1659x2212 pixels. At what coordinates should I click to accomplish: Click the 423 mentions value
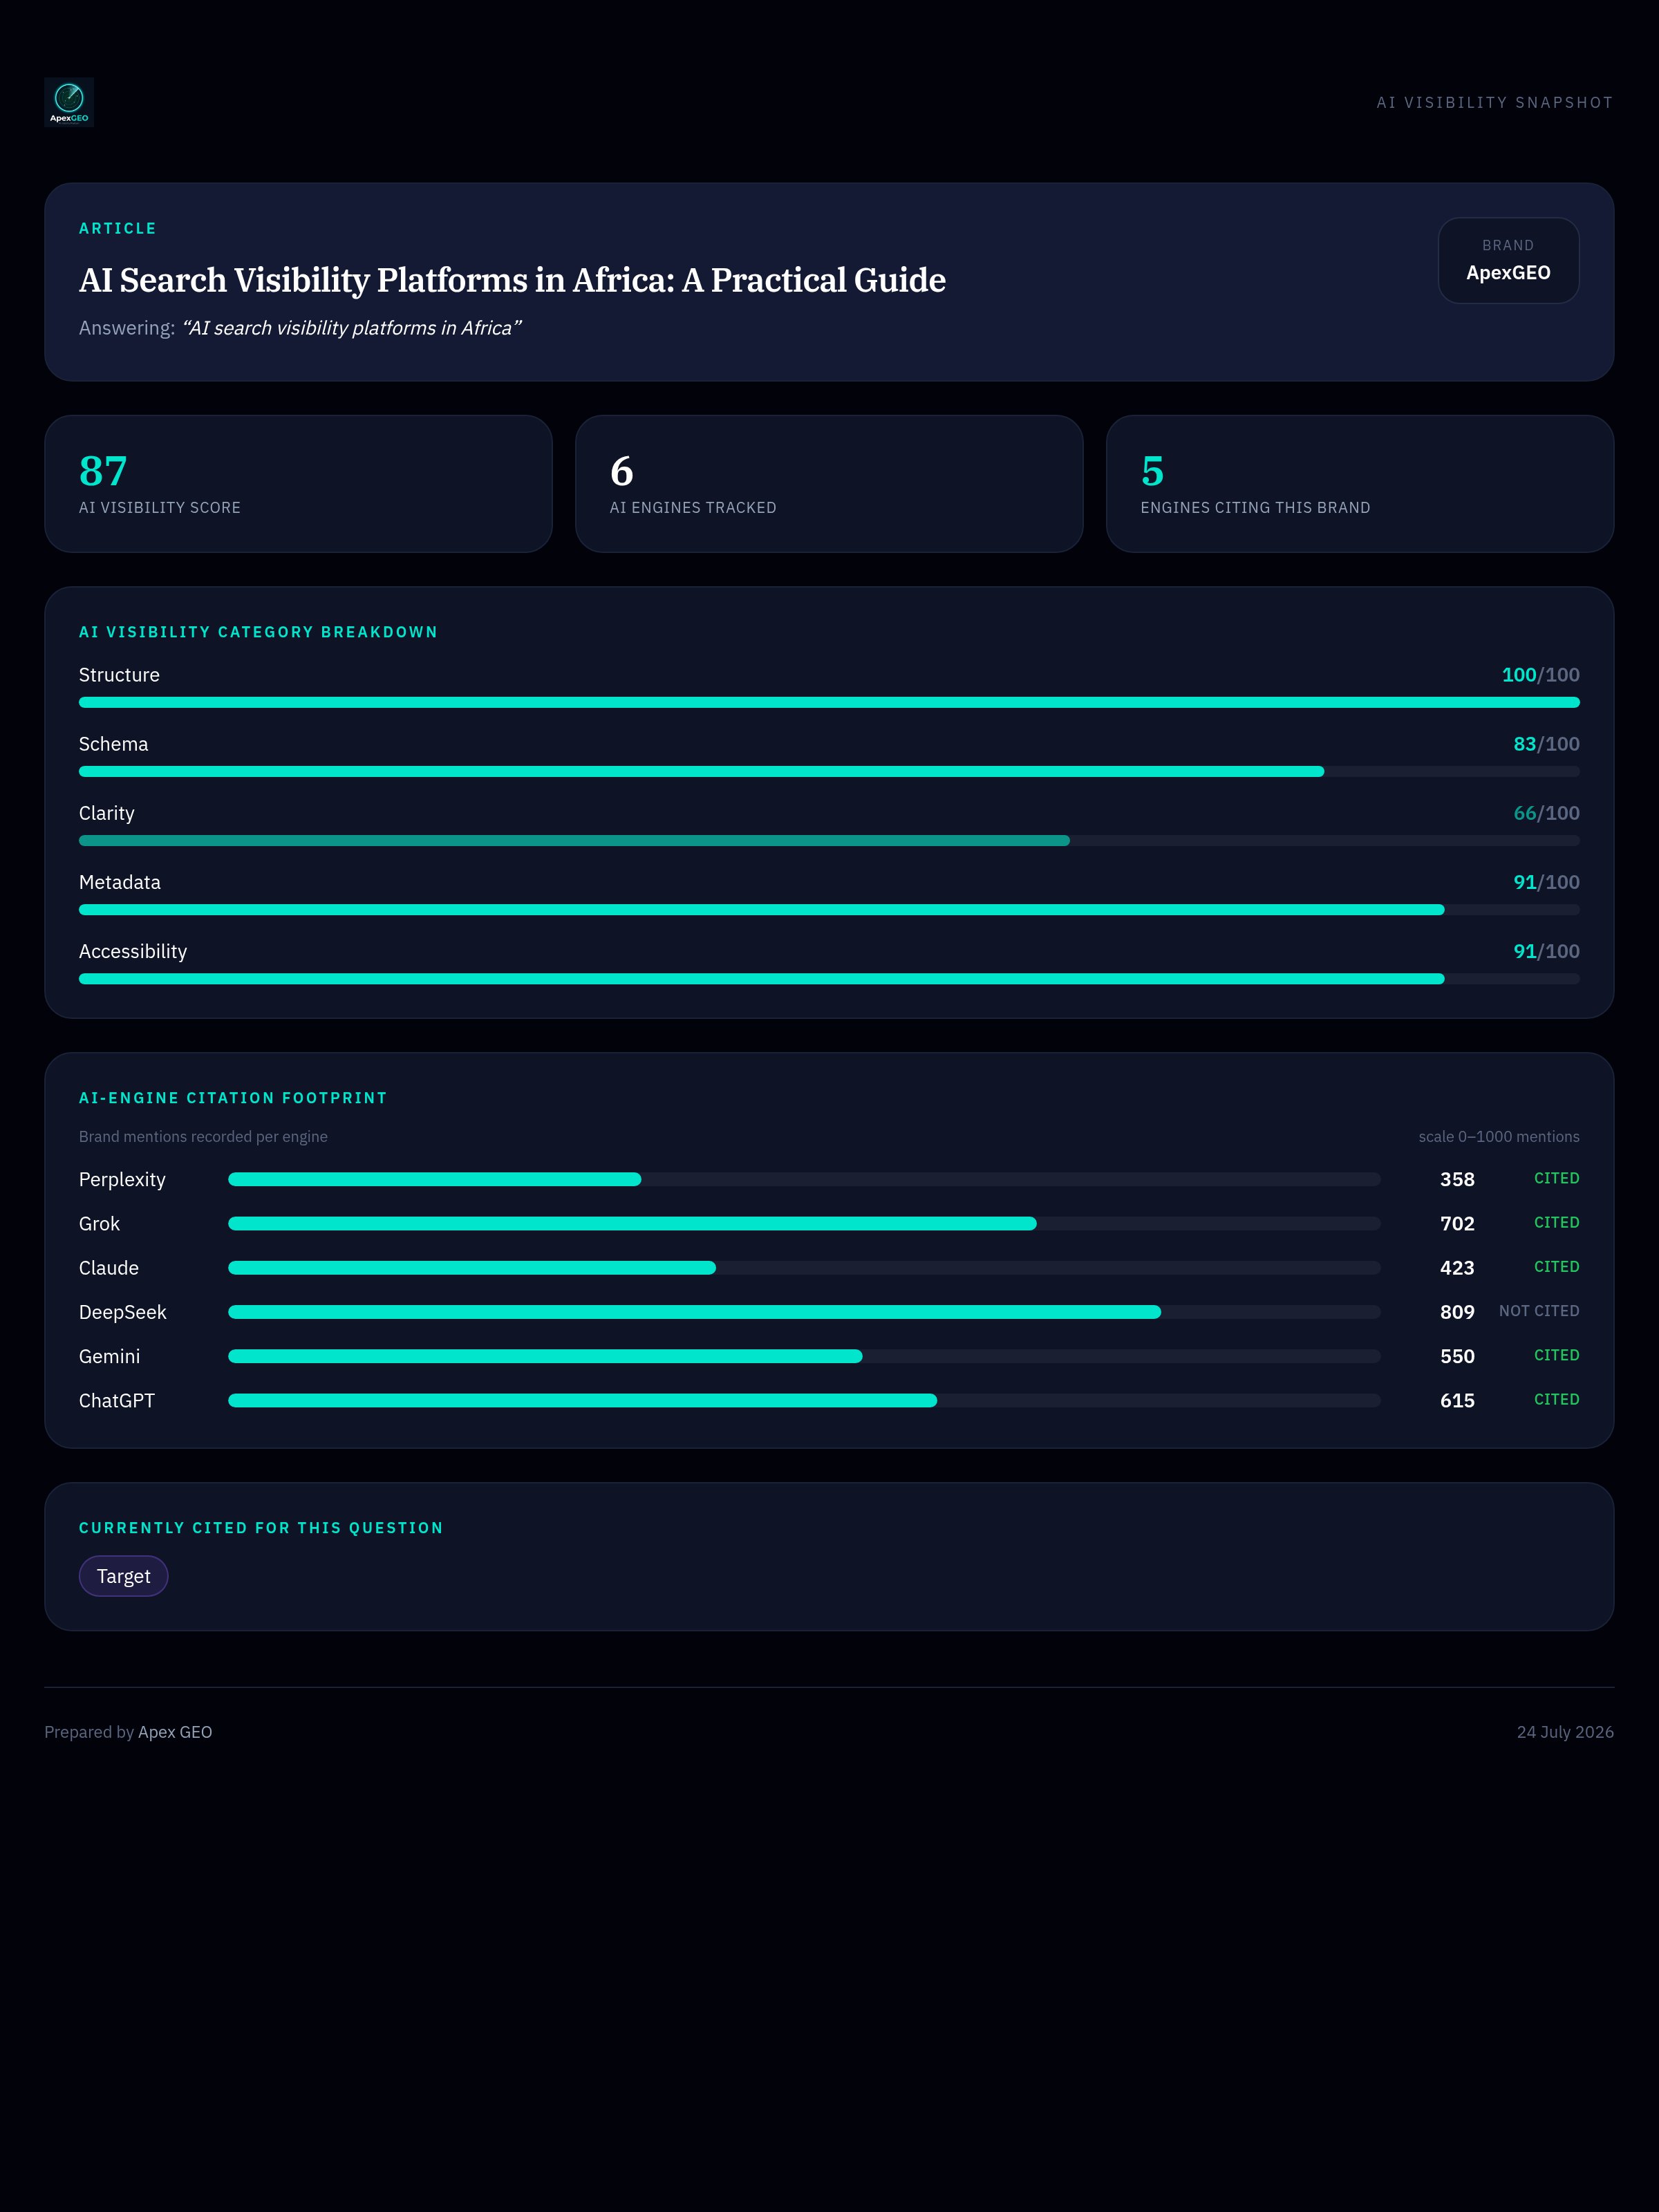tap(1457, 1267)
